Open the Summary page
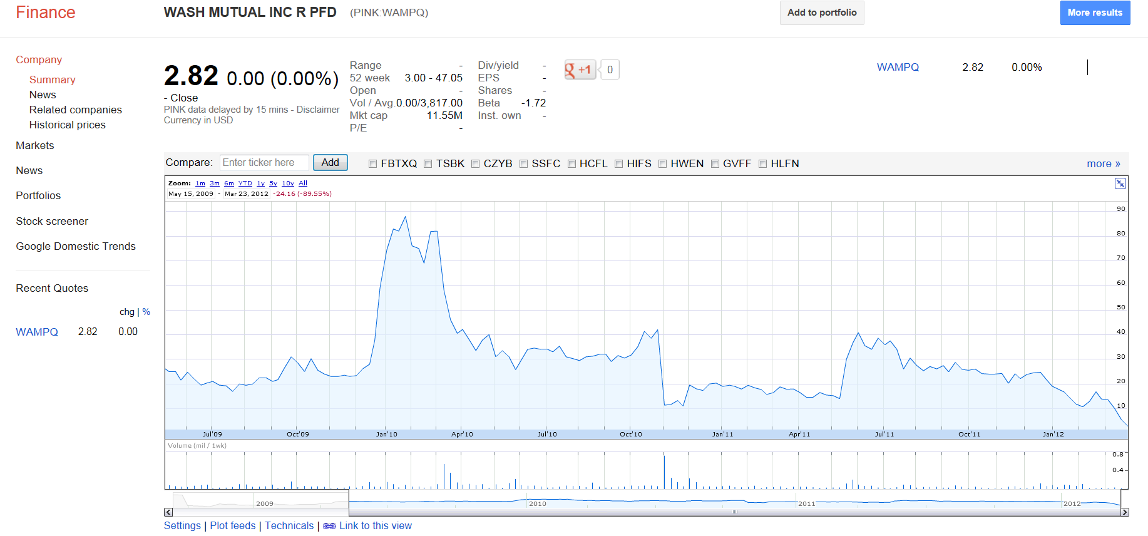 52,80
